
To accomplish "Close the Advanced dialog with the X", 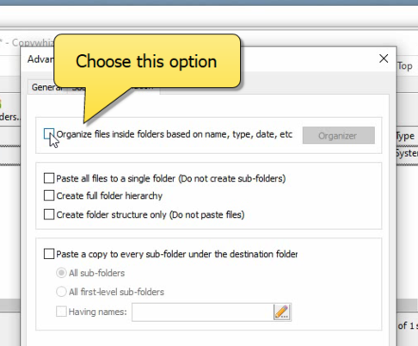I will 384,59.
